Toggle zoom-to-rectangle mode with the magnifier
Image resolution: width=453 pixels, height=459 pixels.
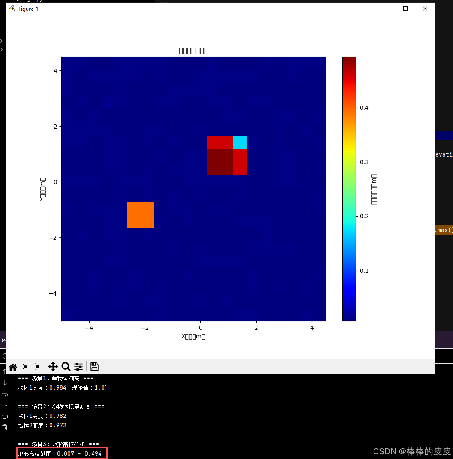pos(66,367)
